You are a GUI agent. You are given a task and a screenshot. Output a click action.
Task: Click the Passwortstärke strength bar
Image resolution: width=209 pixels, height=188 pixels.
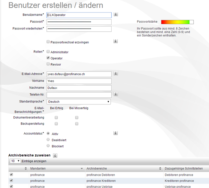pyautogui.click(x=177, y=22)
